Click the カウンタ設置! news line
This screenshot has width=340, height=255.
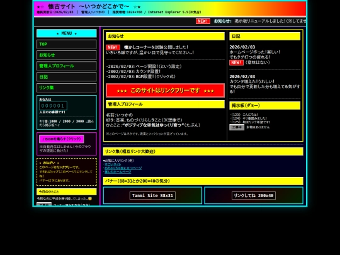tap(133, 71)
